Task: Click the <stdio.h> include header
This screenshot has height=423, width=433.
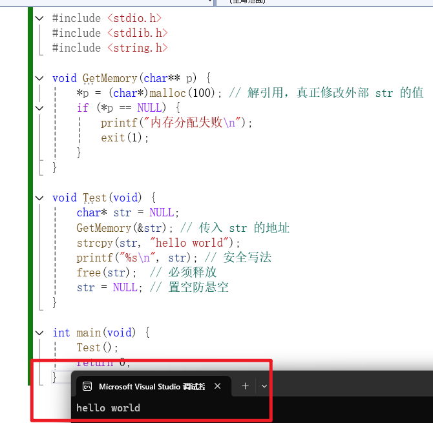Action: [134, 18]
